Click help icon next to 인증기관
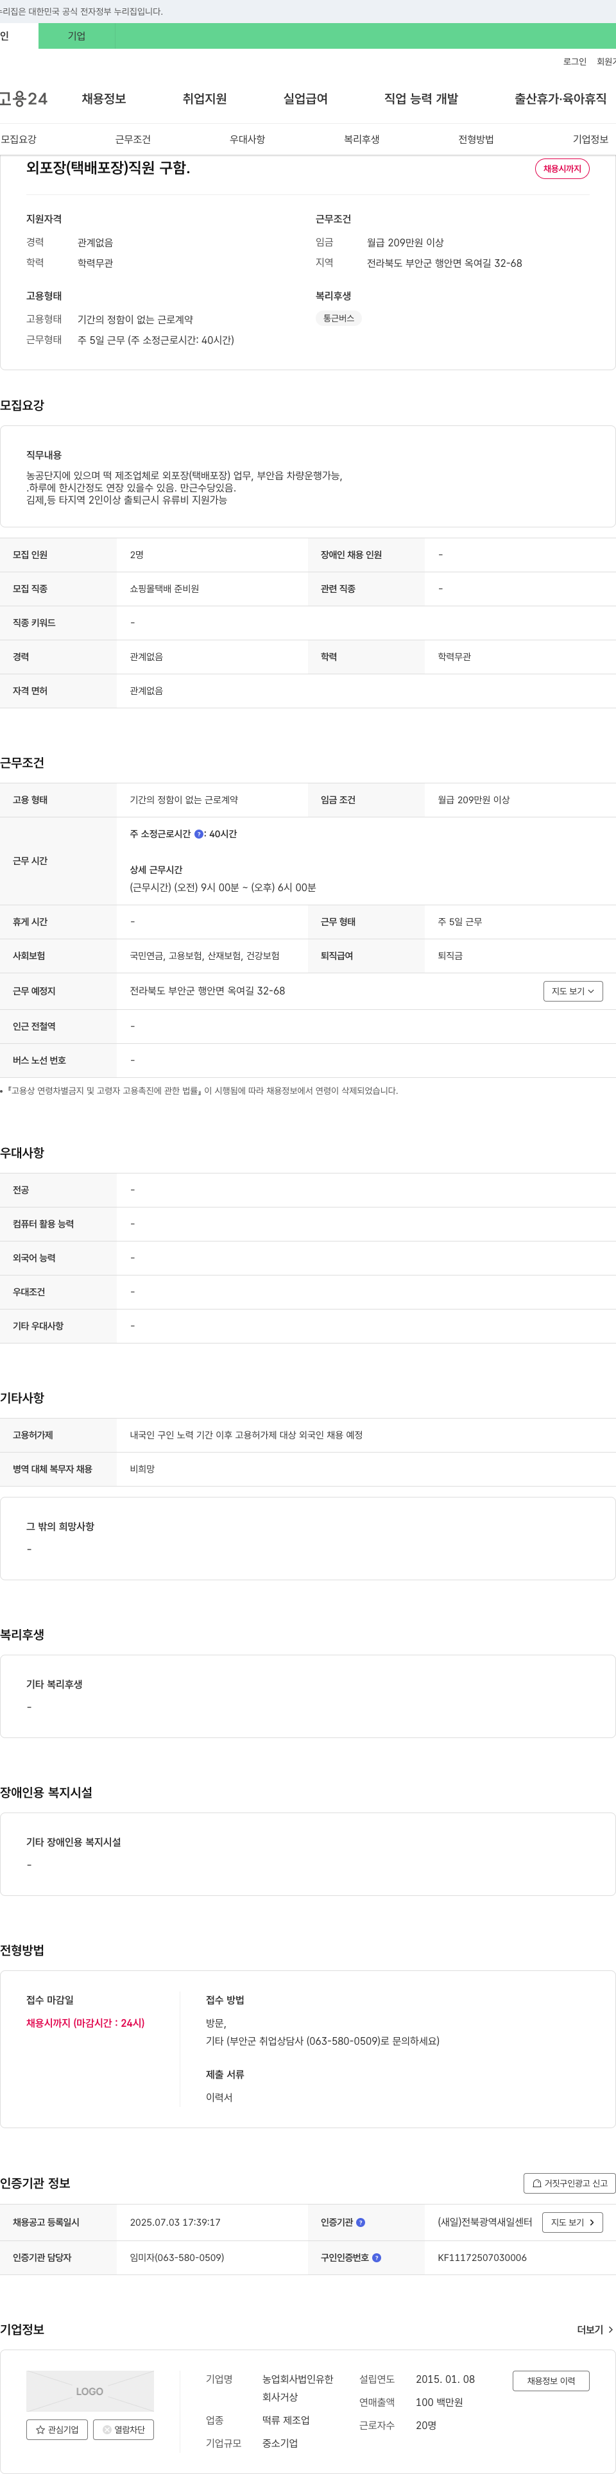Screen dimensions: 616x2474 361,2222
